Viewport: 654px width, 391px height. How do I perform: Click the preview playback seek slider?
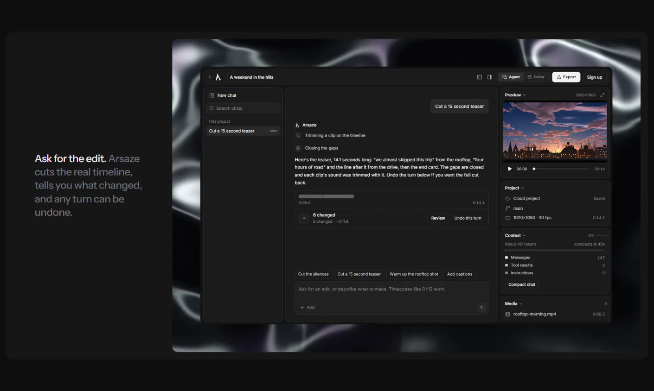click(561, 169)
